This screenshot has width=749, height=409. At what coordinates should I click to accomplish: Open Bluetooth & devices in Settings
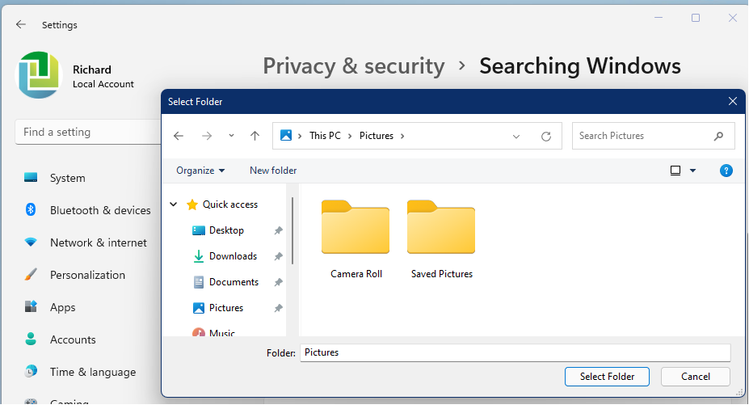tap(88, 210)
